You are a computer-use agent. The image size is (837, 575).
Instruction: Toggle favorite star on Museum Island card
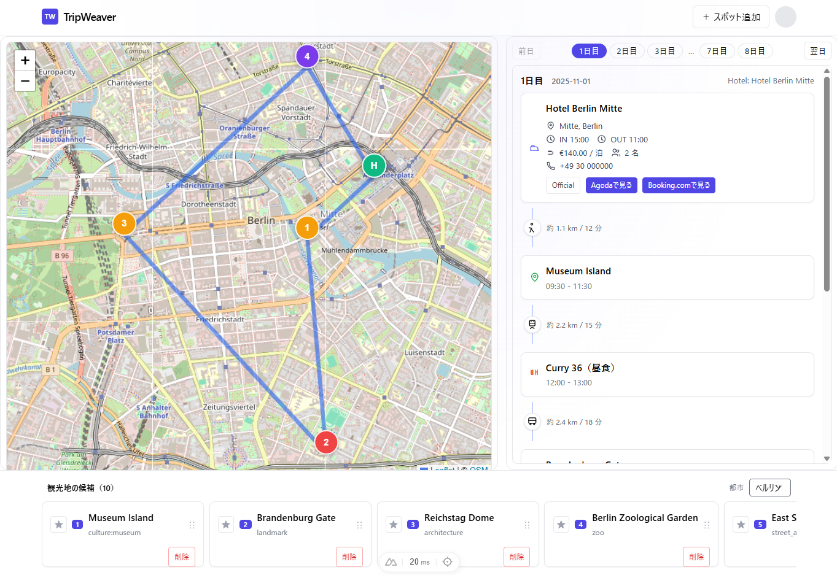tap(59, 525)
